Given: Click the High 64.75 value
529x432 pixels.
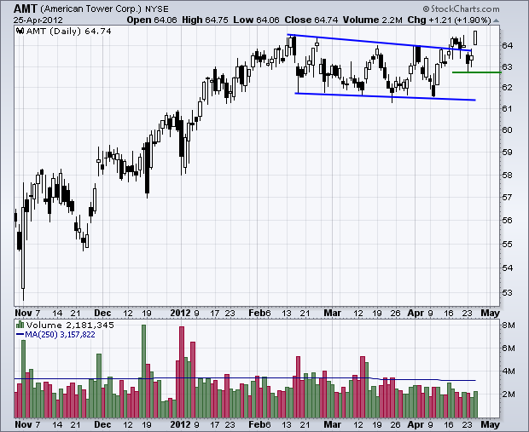Looking at the screenshot, I should 205,20.
